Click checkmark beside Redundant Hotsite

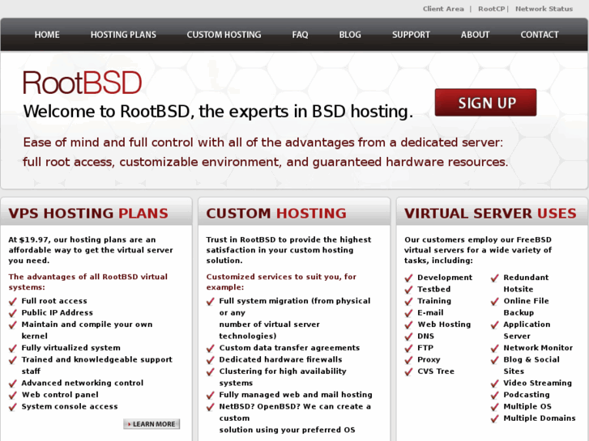click(x=495, y=278)
